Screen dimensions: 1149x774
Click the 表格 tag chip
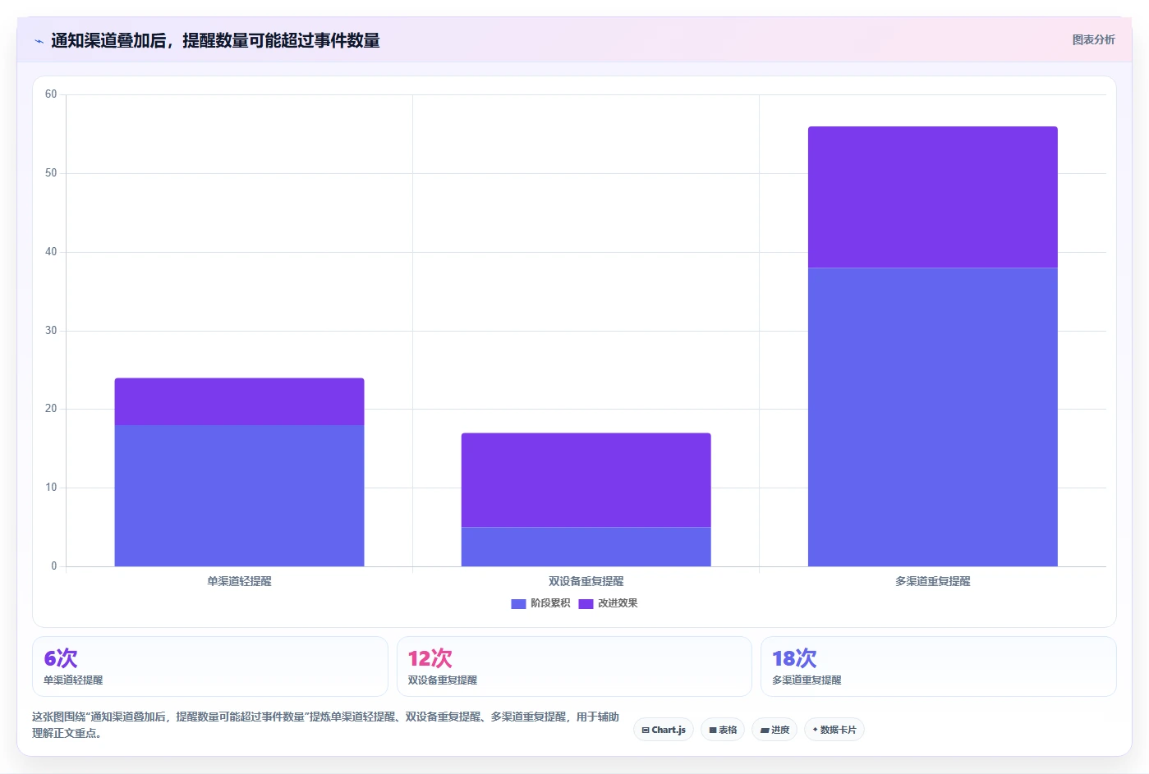coord(723,730)
